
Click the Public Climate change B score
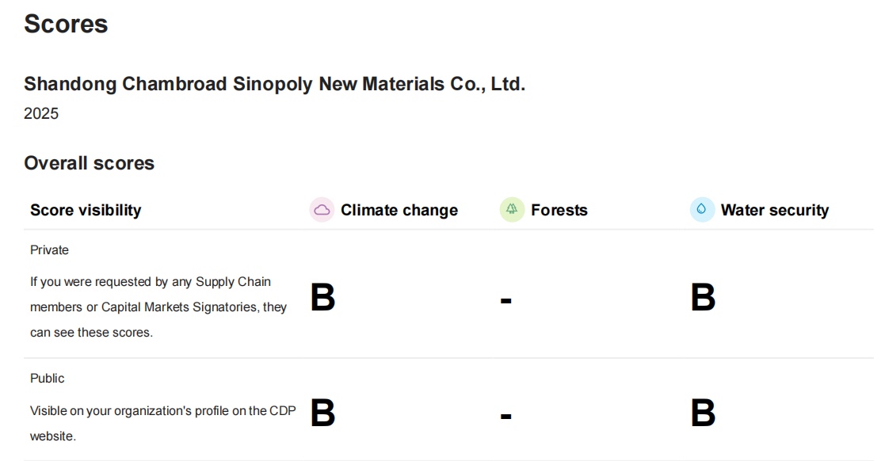pyautogui.click(x=322, y=413)
